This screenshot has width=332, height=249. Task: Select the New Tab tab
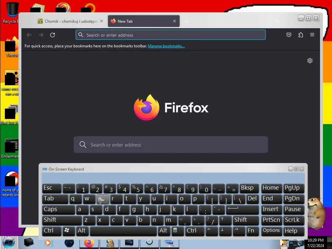[144, 21]
